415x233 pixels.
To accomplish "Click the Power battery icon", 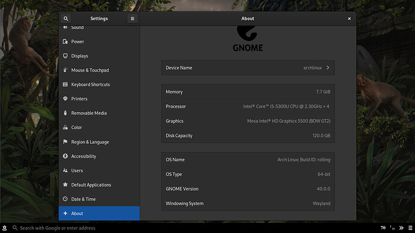I will (x=65, y=42).
